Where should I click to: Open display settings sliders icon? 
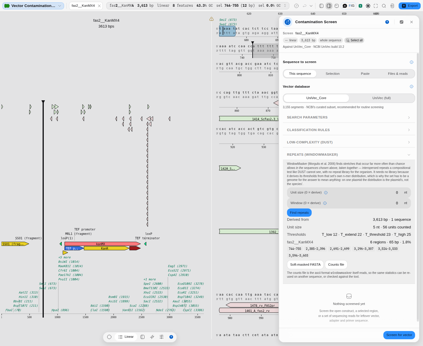tap(162, 337)
